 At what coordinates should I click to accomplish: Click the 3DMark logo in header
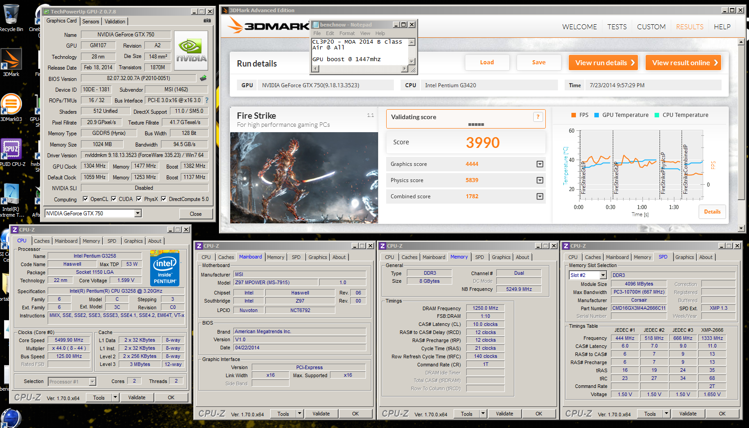(268, 26)
